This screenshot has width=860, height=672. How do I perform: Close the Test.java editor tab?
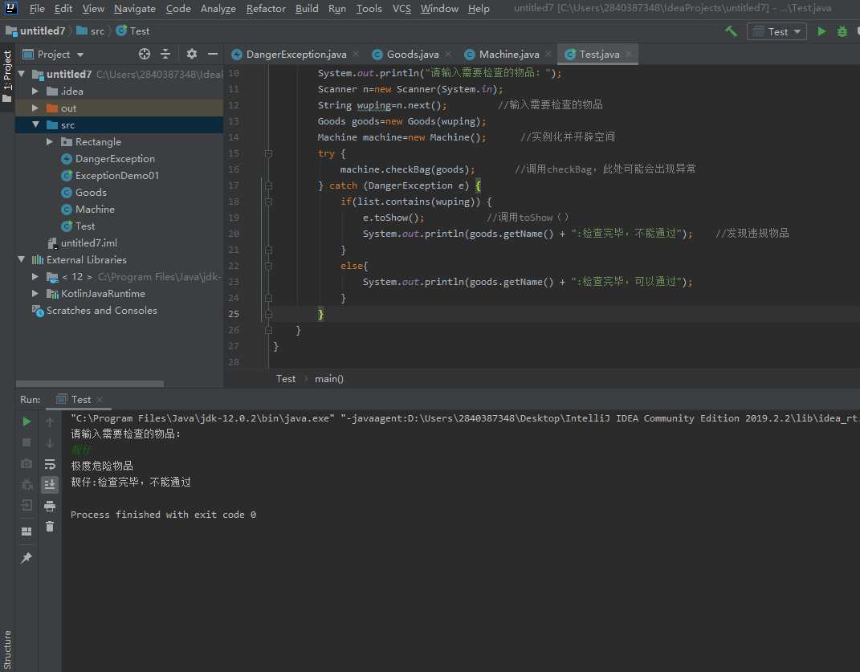coord(629,54)
